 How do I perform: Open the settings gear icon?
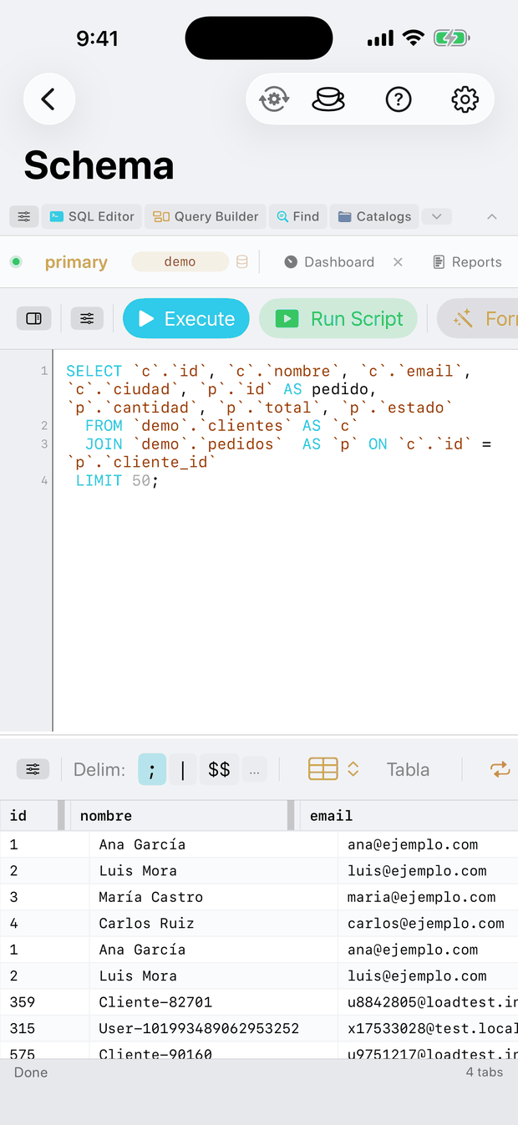[465, 99]
